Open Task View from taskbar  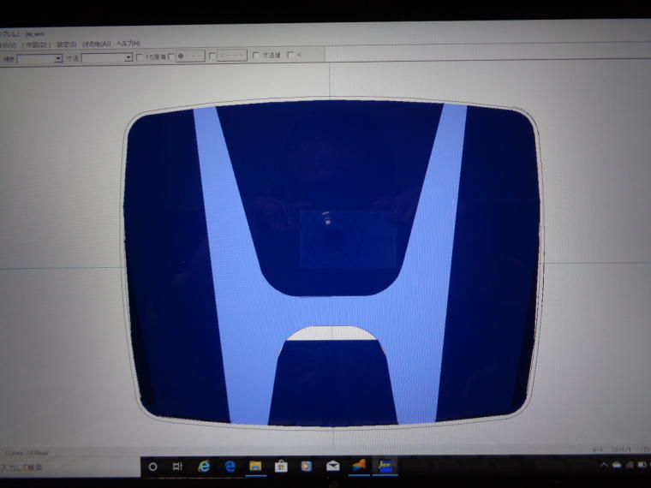click(177, 467)
